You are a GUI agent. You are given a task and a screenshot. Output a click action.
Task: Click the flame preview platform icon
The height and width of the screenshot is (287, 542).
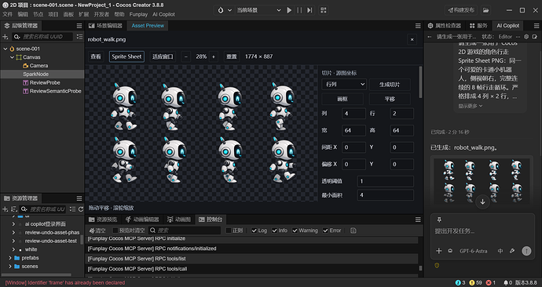click(x=221, y=10)
